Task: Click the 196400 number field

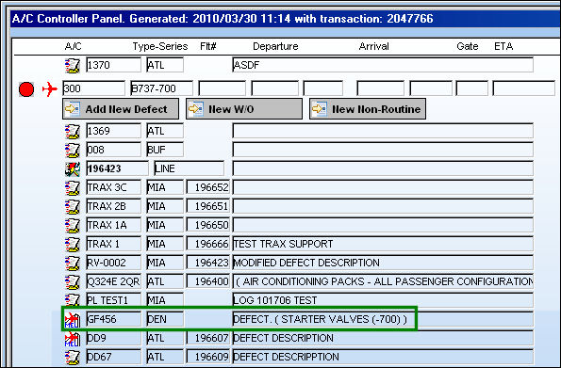Action: point(208,281)
